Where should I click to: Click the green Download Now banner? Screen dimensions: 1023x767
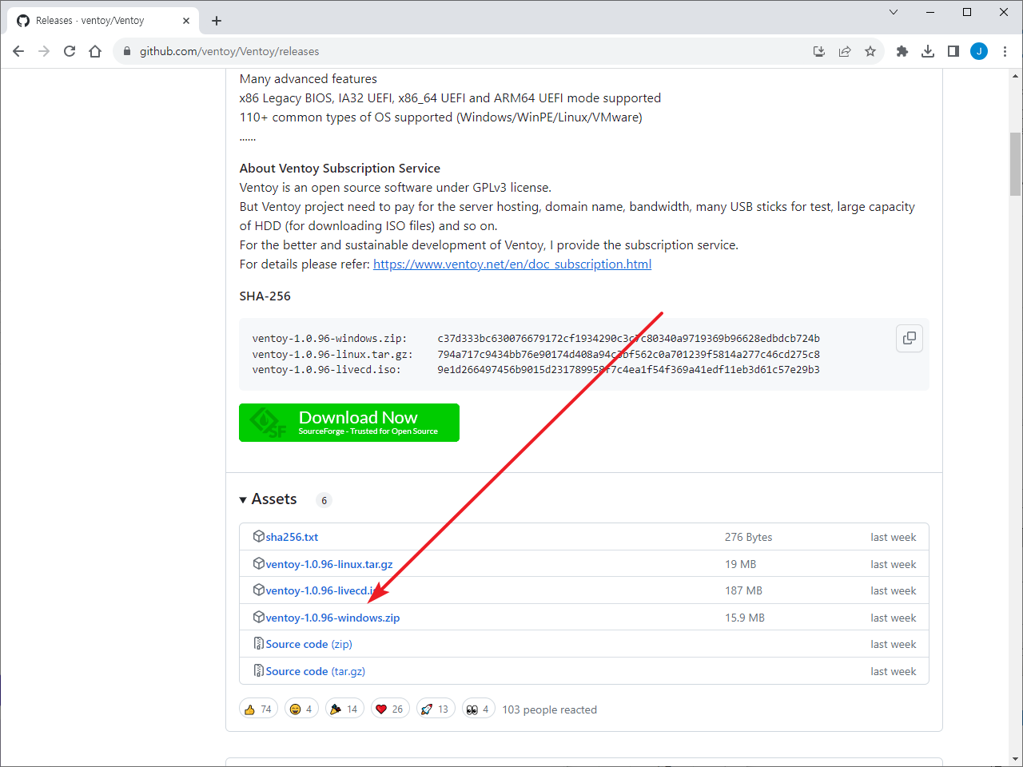(x=349, y=423)
